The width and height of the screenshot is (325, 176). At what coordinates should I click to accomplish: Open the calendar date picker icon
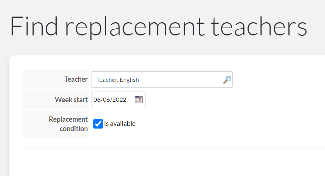138,100
